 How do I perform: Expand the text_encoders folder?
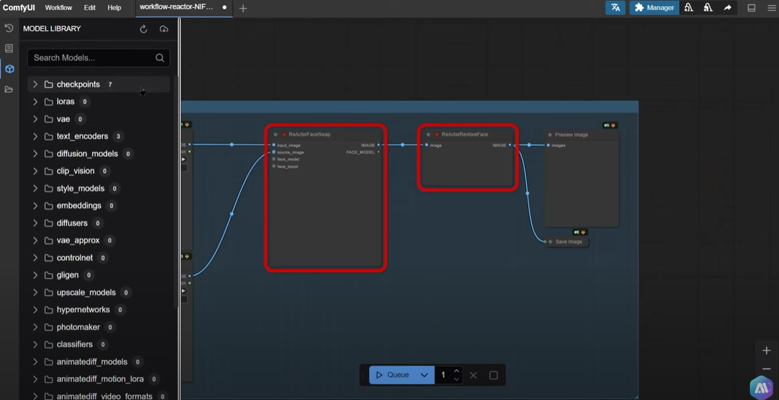coord(35,136)
